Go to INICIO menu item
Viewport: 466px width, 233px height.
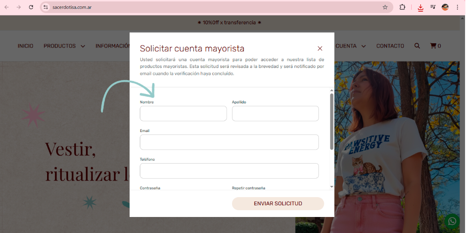coord(25,46)
